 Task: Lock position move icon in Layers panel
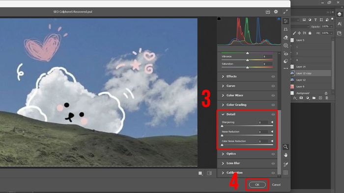pos(299,33)
